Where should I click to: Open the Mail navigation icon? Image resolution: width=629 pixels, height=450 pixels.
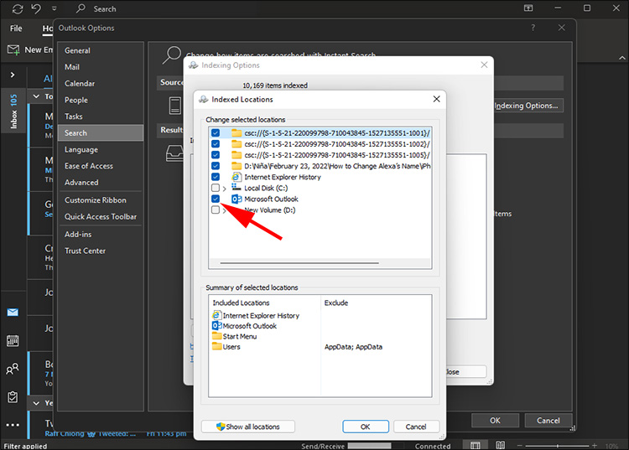(13, 313)
